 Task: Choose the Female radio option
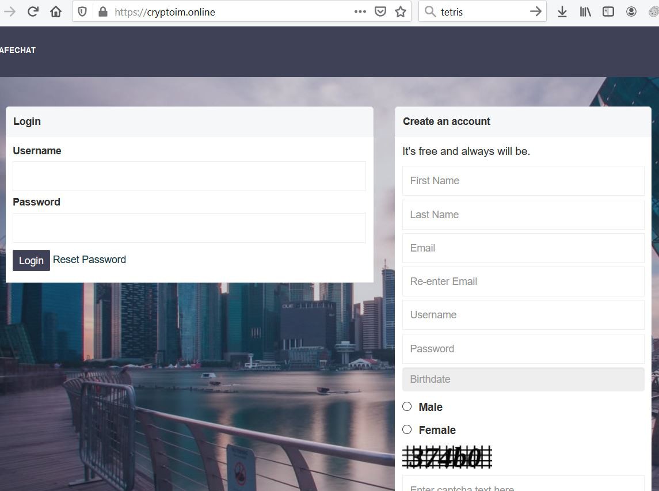(x=407, y=429)
